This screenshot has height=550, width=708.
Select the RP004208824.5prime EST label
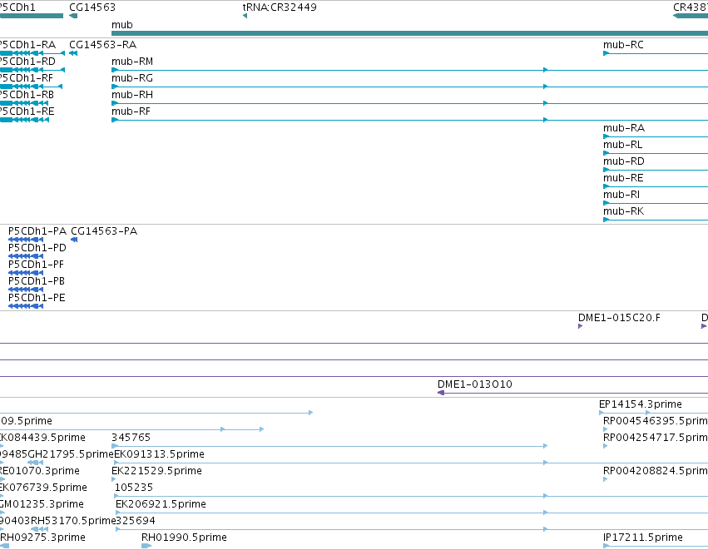[x=656, y=471]
